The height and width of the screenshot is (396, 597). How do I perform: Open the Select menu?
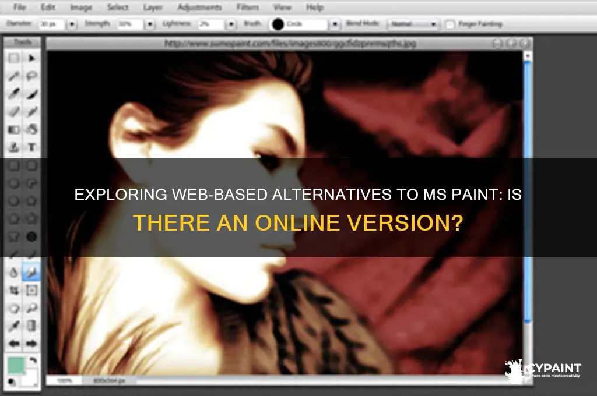point(118,7)
